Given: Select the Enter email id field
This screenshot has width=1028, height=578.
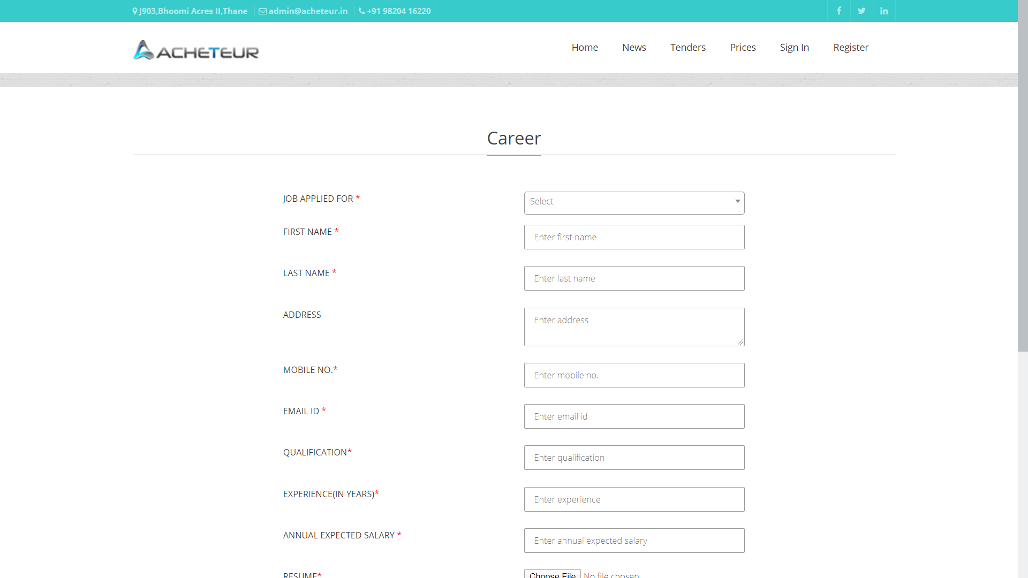Looking at the screenshot, I should pyautogui.click(x=634, y=416).
